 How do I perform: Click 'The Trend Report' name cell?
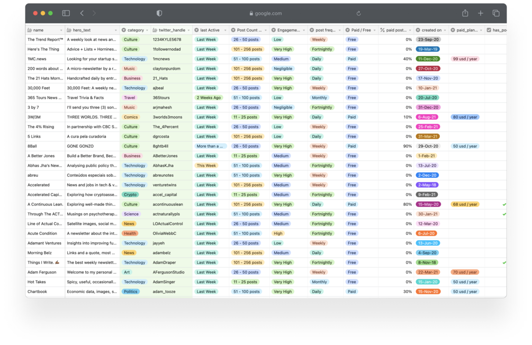(45, 40)
